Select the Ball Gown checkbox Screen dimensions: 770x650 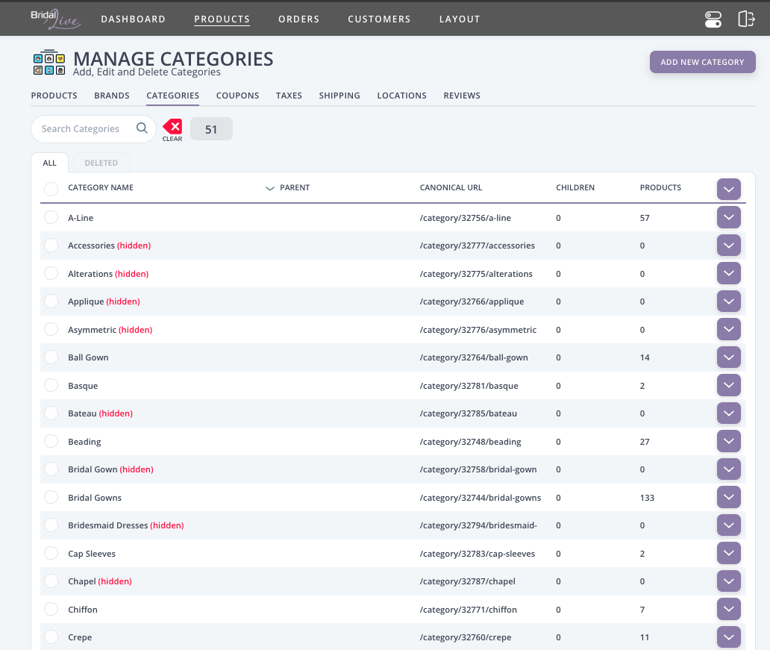click(51, 357)
